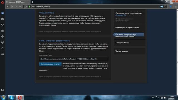This screenshot has width=178, height=100.
Task: Open Темы для обмена
Action: pyautogui.click(x=122, y=43)
